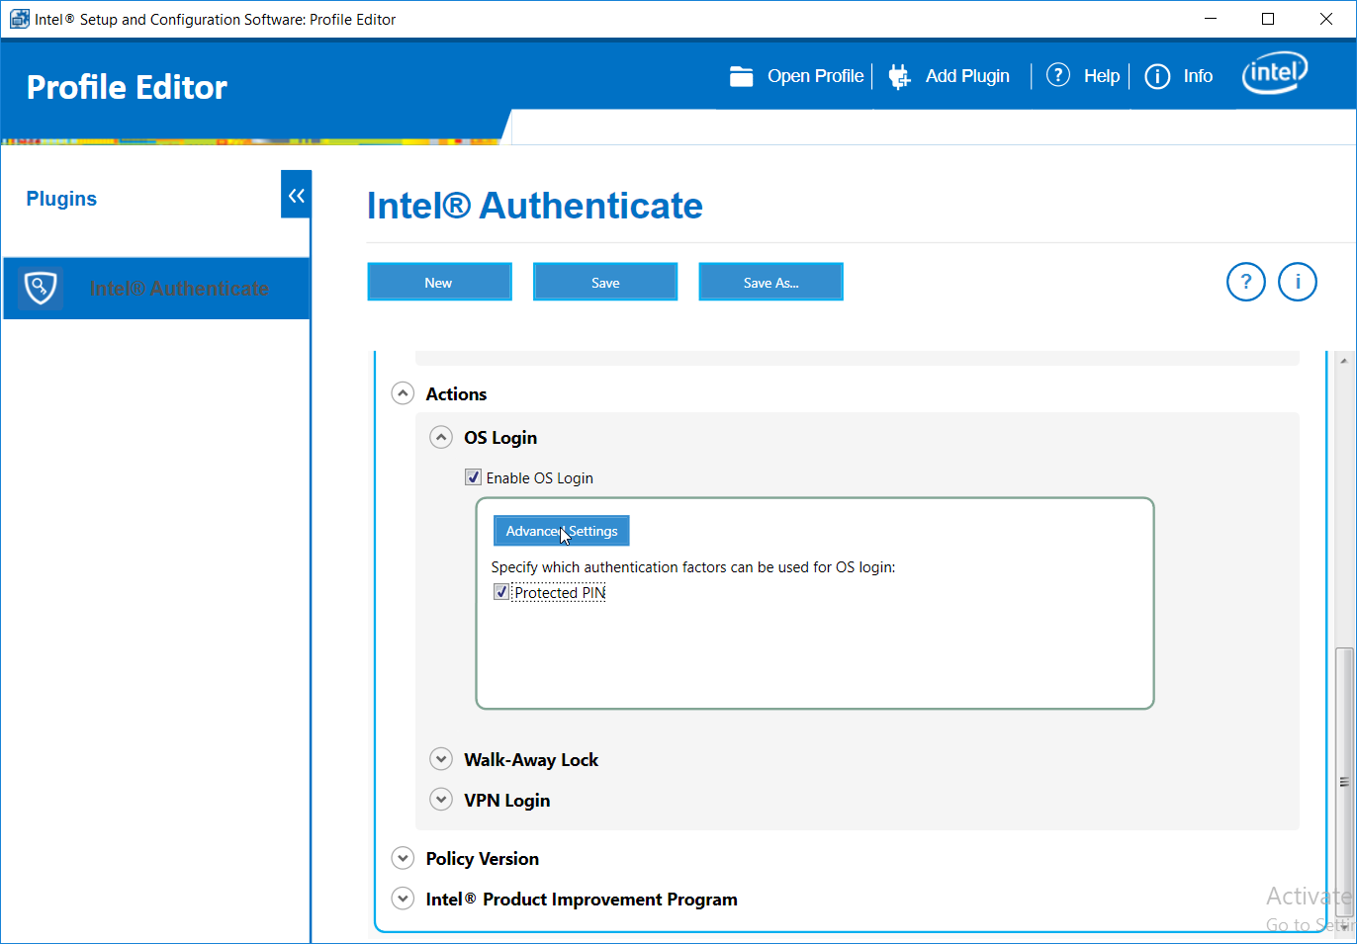
Task: Click the Add Plugin plug icon
Action: (899, 76)
